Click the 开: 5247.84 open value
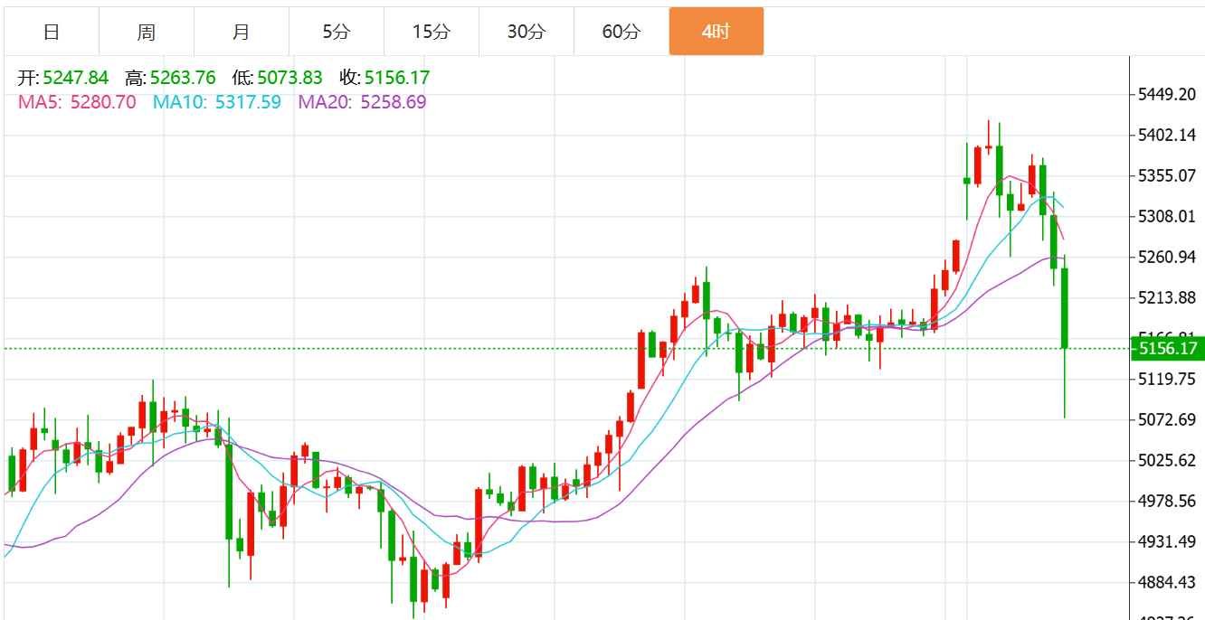The width and height of the screenshot is (1205, 620). click(63, 78)
